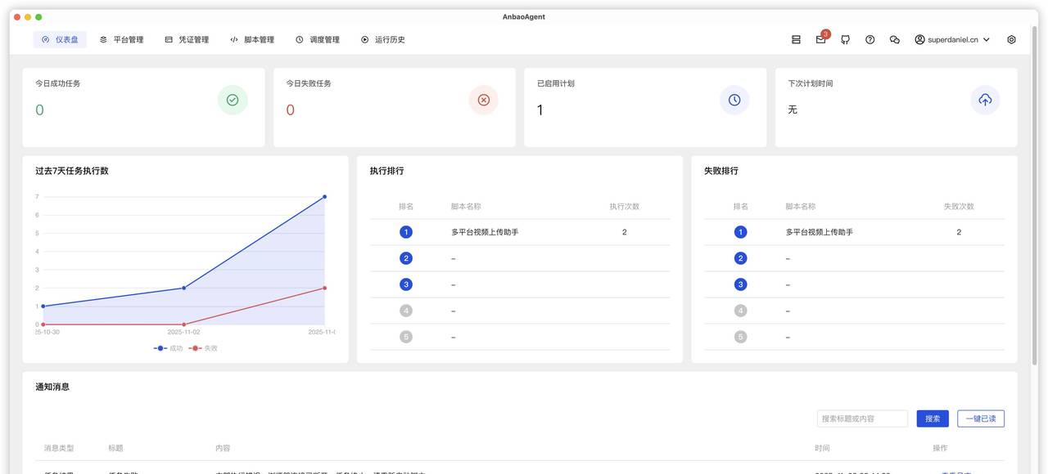
Task: Click the feedback chat bubbles icon
Action: click(893, 38)
